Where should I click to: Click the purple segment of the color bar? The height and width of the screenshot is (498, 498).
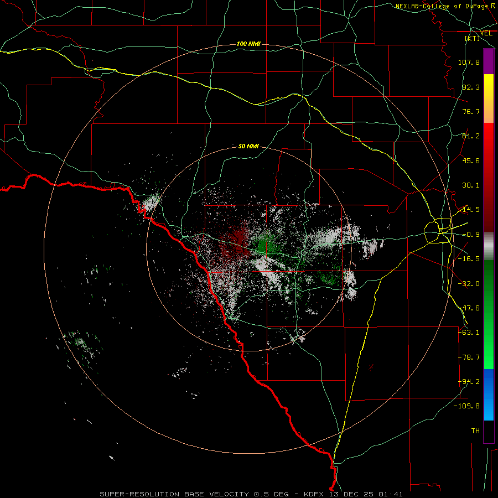pos(489,62)
